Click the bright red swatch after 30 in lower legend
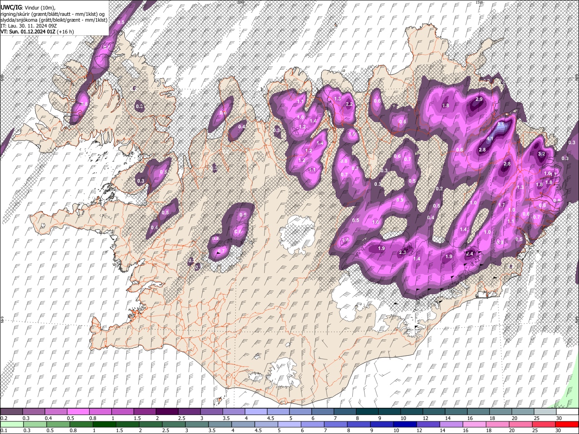Image resolution: width=579 pixels, height=434 pixels. pyautogui.click(x=566, y=424)
